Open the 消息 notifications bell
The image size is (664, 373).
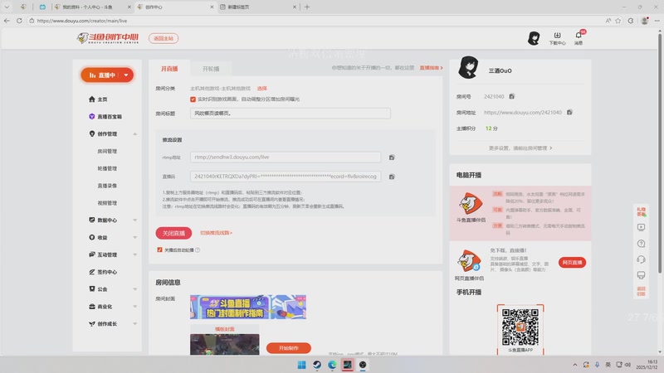(x=579, y=37)
